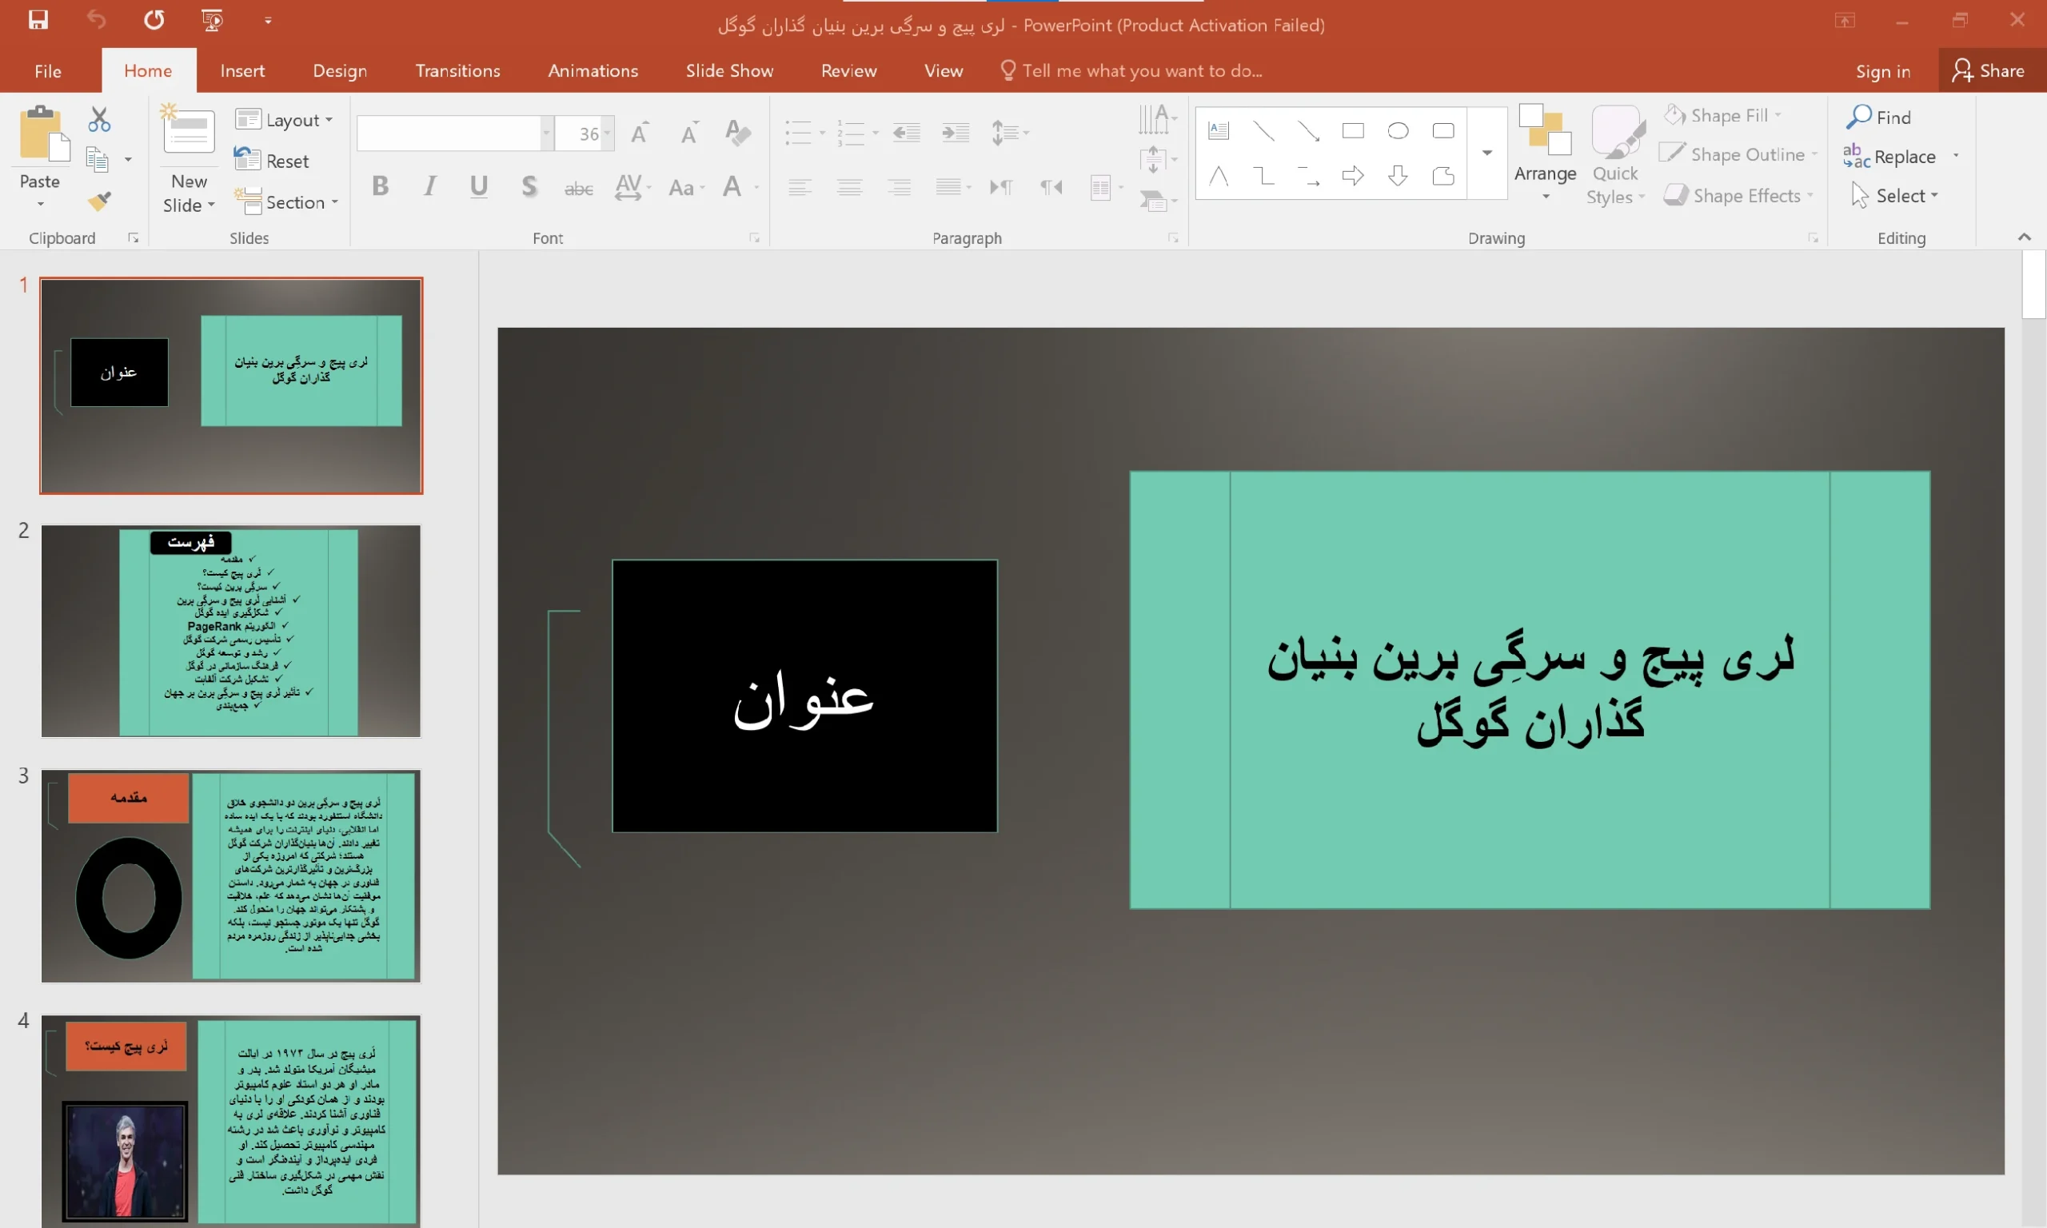Click the Repeat icon in the quick access toolbar
2047x1228 pixels.
click(154, 20)
